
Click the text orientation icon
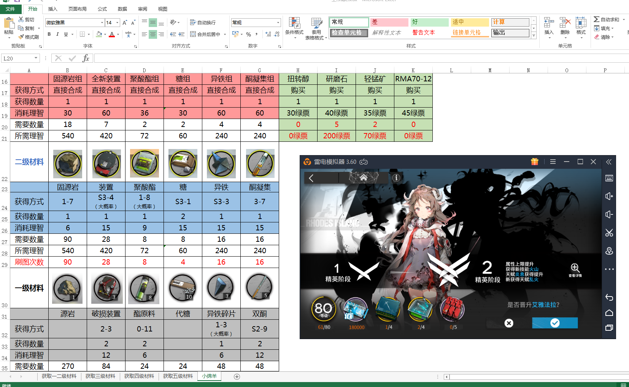pyautogui.click(x=173, y=22)
